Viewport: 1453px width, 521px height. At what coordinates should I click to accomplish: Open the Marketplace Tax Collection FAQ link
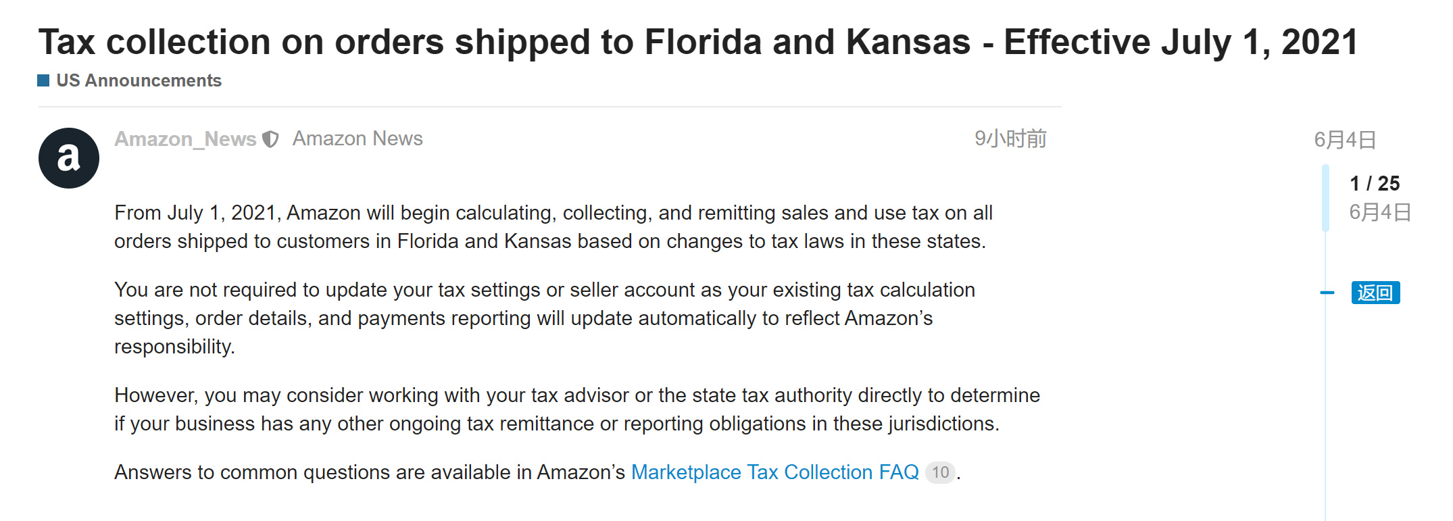774,472
